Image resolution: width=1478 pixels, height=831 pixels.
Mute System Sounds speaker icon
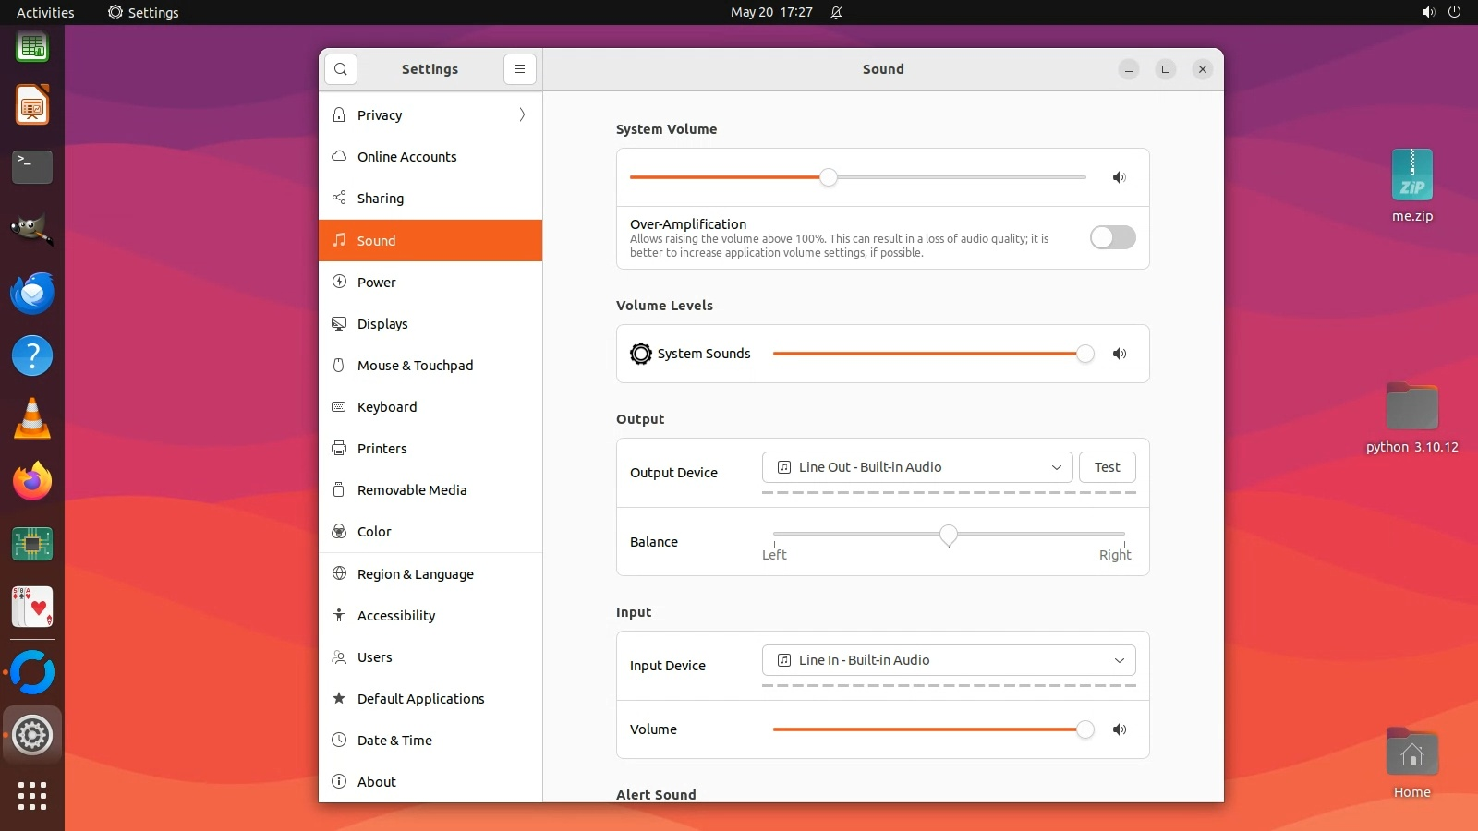point(1119,354)
